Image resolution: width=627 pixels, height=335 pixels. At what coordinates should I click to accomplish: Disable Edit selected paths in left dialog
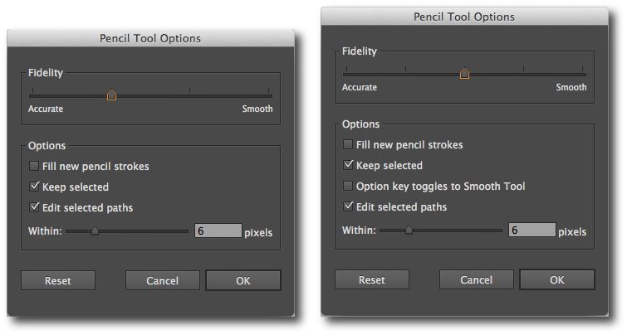pos(35,207)
